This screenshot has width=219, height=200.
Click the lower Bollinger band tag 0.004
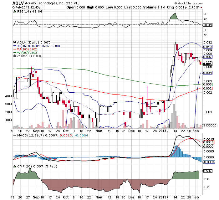point(207,73)
